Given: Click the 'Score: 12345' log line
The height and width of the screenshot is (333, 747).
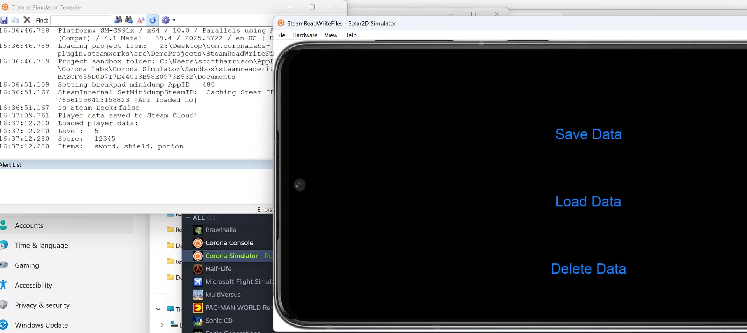Looking at the screenshot, I should pyautogui.click(x=87, y=139).
